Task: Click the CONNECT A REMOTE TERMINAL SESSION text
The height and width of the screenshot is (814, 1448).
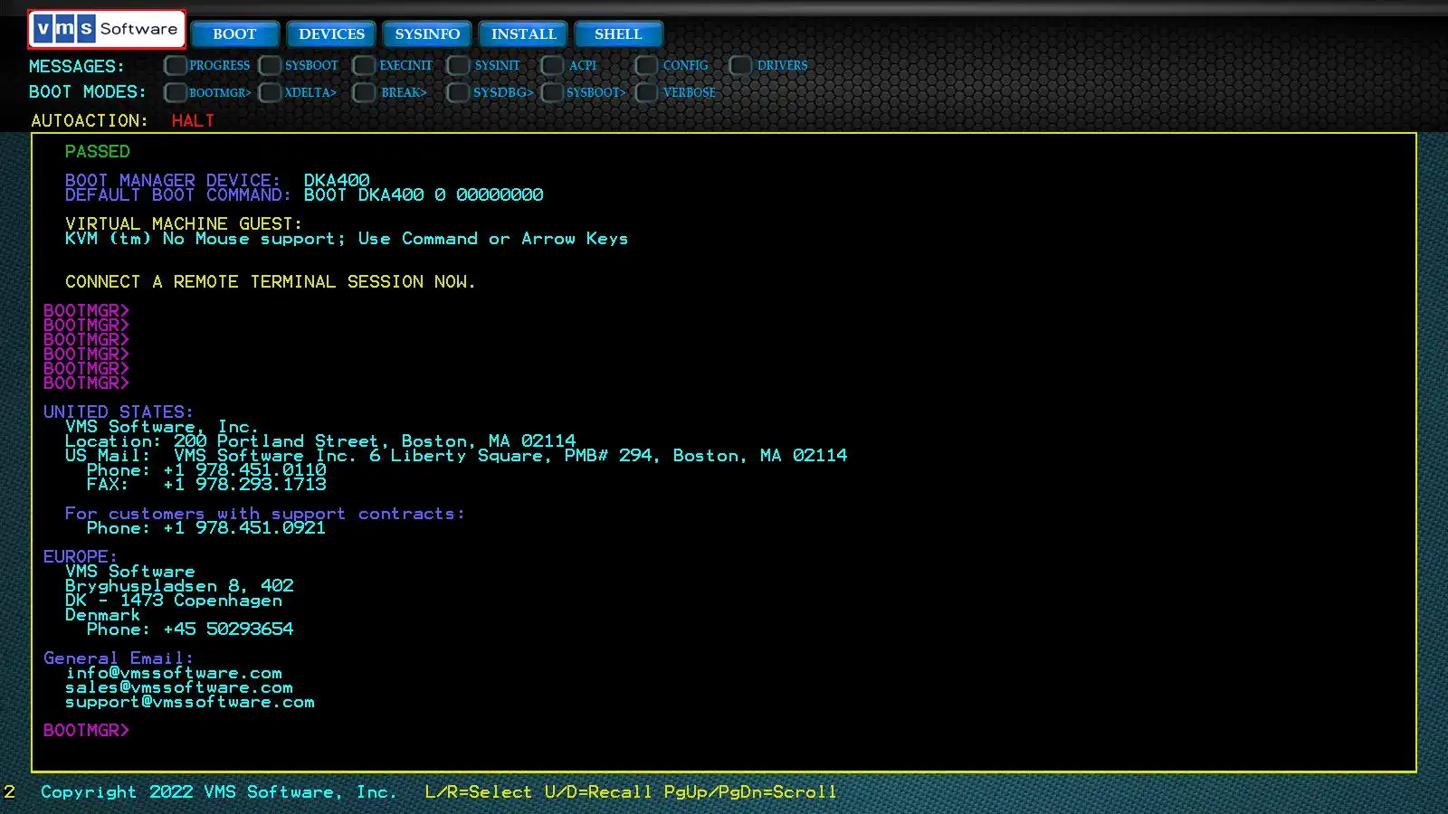Action: click(x=270, y=281)
